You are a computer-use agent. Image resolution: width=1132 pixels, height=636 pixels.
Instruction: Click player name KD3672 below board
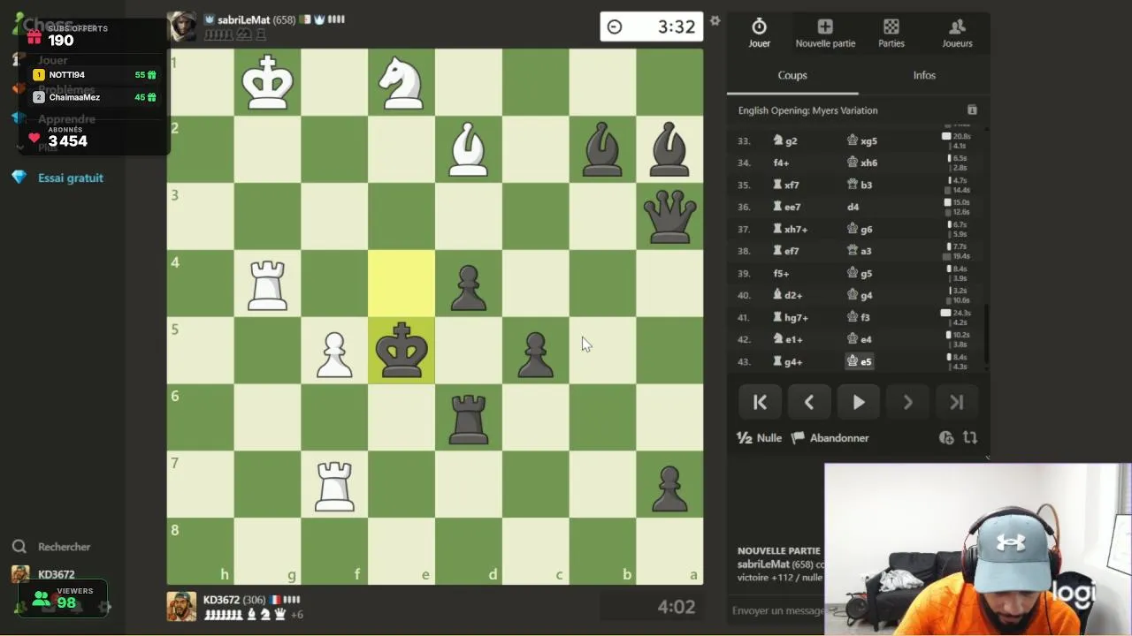click(x=222, y=600)
